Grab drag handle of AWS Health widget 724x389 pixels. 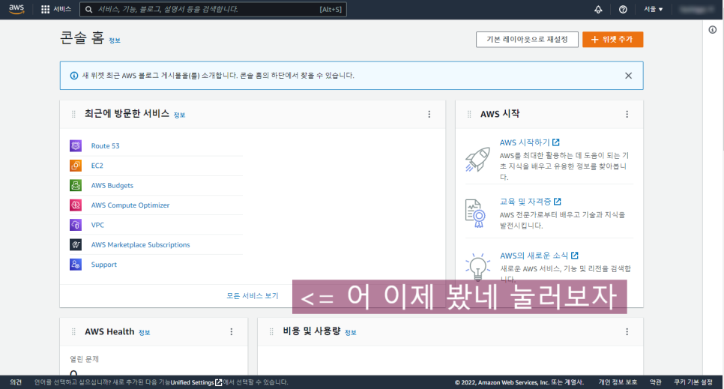[73, 332]
